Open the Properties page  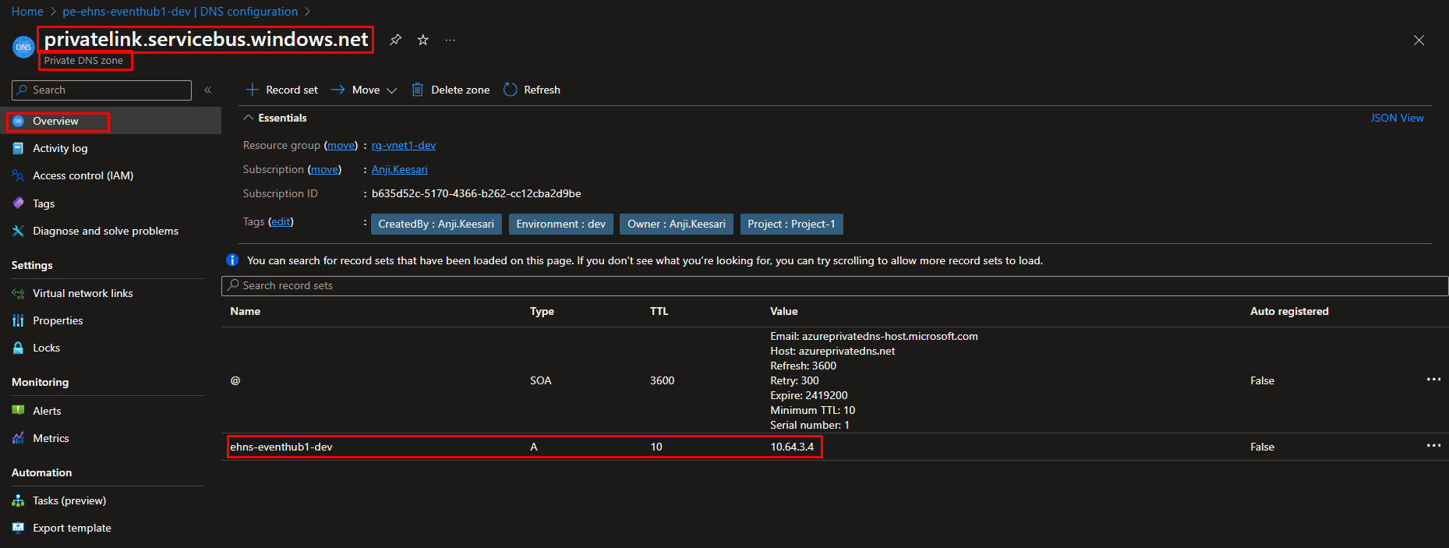[x=58, y=320]
